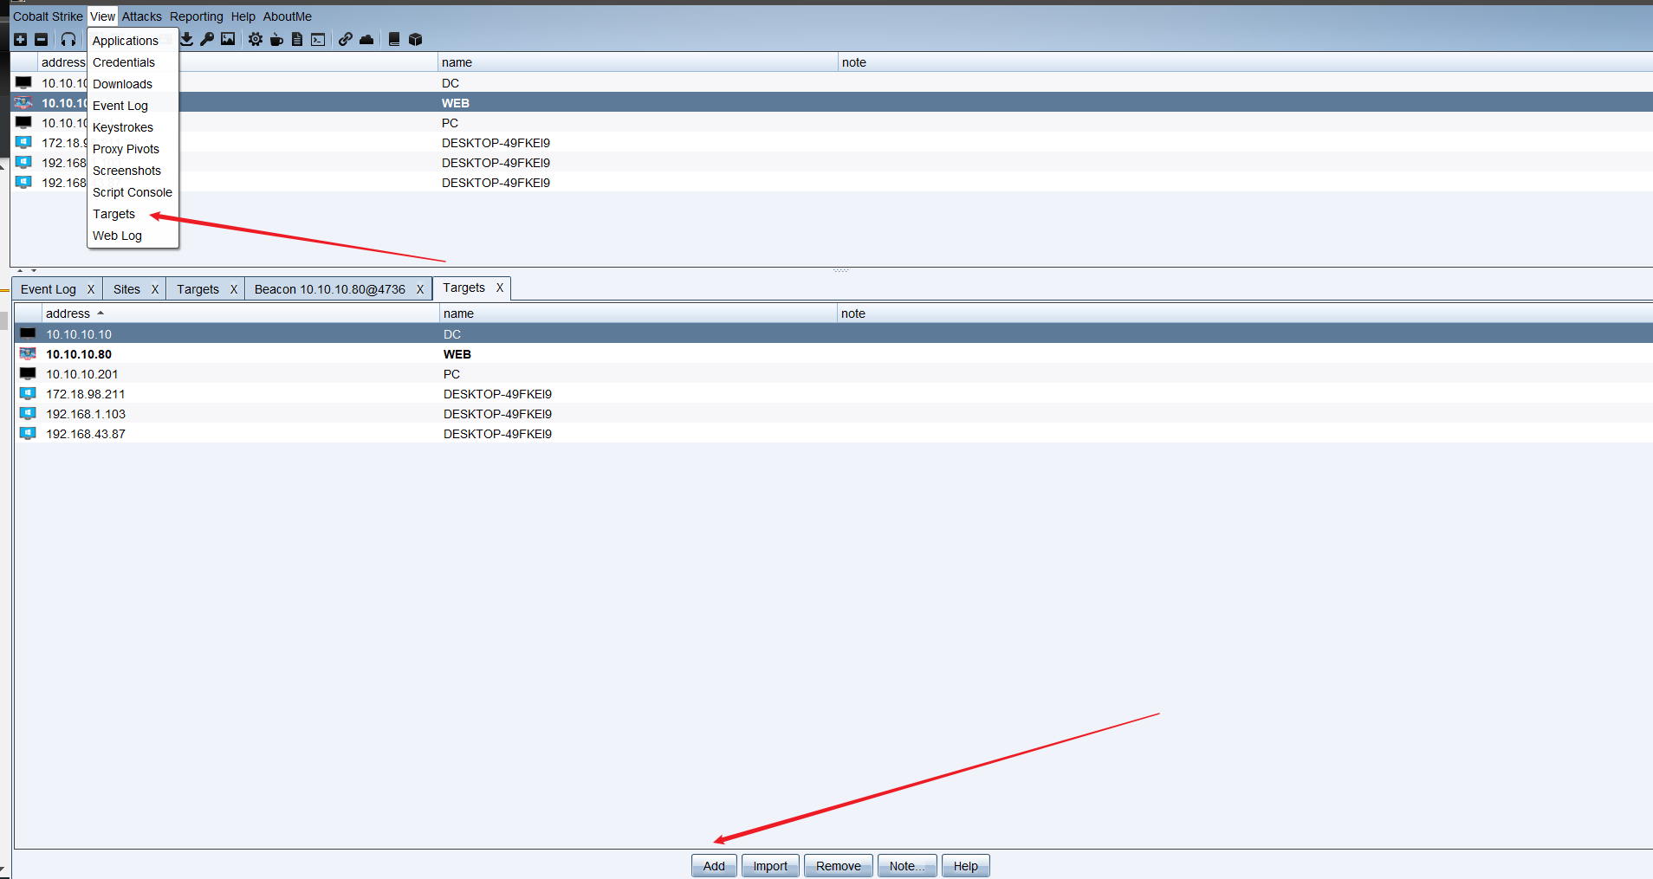Click the book help toolbar icon
The image size is (1653, 879).
pyautogui.click(x=394, y=40)
